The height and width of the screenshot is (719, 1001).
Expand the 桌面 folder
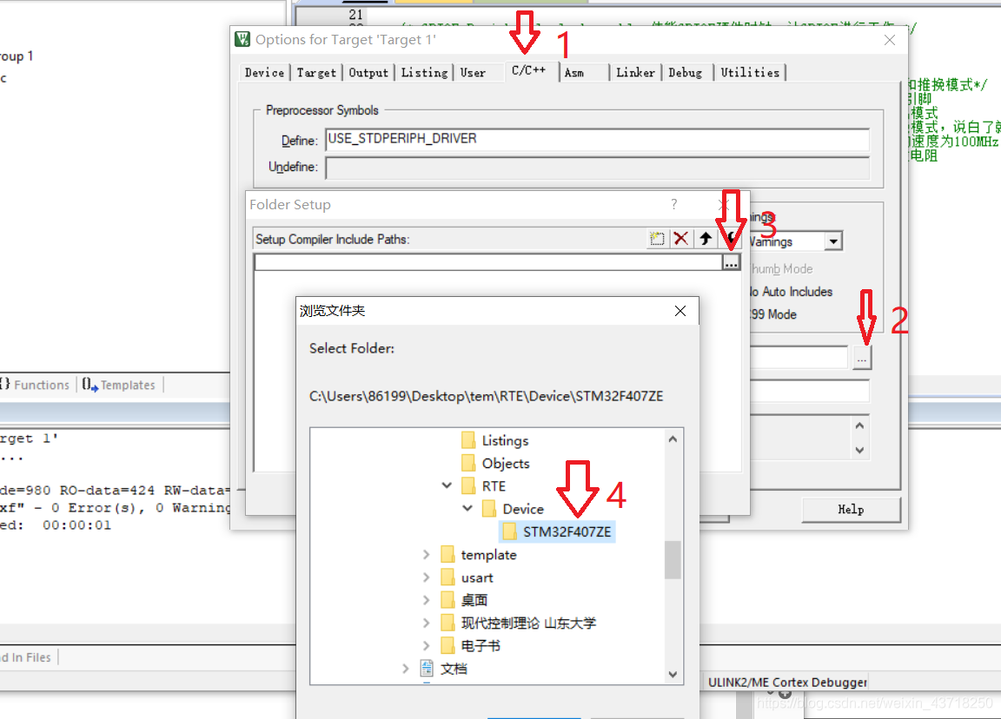coord(427,600)
